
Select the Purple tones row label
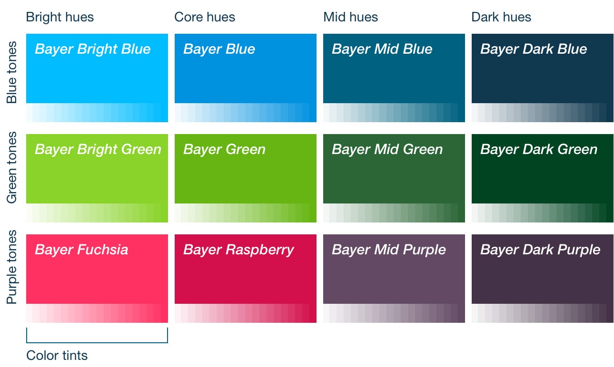(x=11, y=267)
